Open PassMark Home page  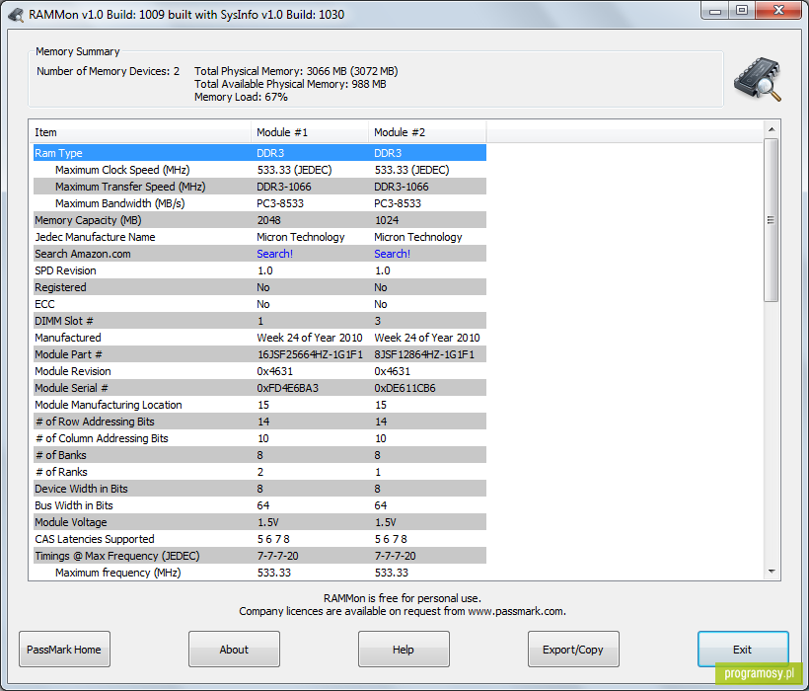pos(64,650)
